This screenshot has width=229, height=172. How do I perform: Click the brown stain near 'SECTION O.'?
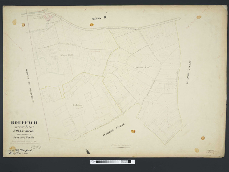pyautogui.click(x=91, y=25)
